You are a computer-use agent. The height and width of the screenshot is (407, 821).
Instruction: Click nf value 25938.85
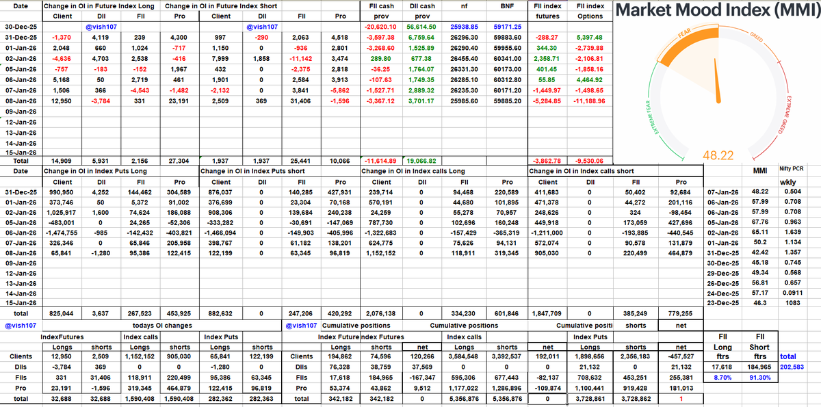click(465, 27)
